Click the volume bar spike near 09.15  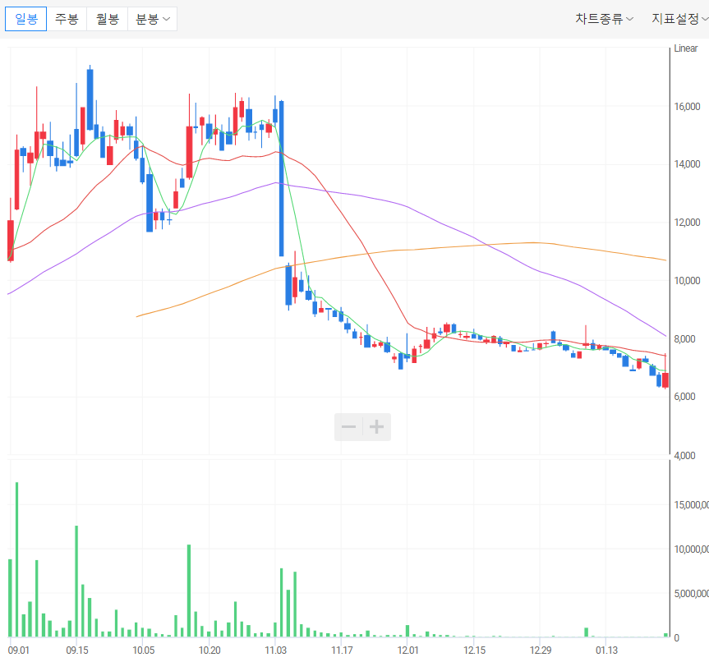(x=76, y=582)
